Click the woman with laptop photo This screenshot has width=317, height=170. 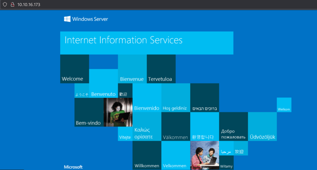click(118, 112)
